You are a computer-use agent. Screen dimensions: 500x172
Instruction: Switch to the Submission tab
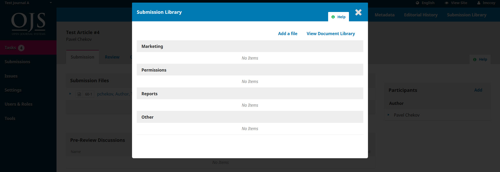click(x=83, y=57)
